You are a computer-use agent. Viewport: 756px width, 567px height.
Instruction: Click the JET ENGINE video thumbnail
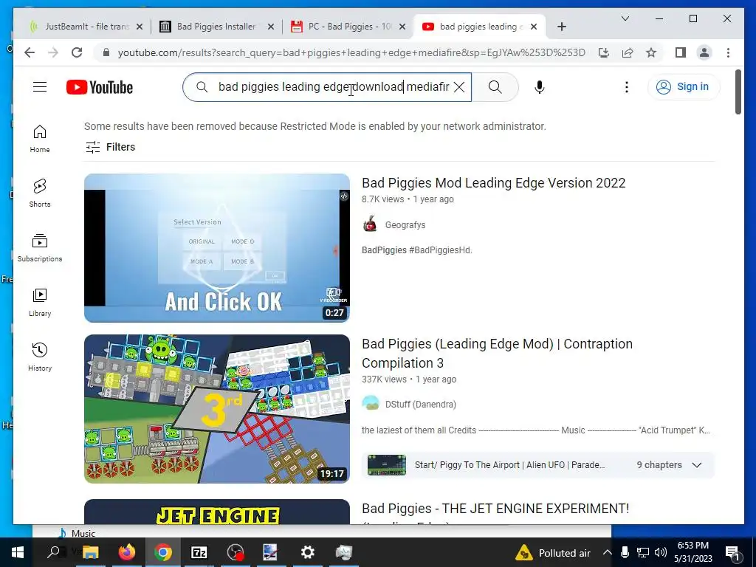217,512
